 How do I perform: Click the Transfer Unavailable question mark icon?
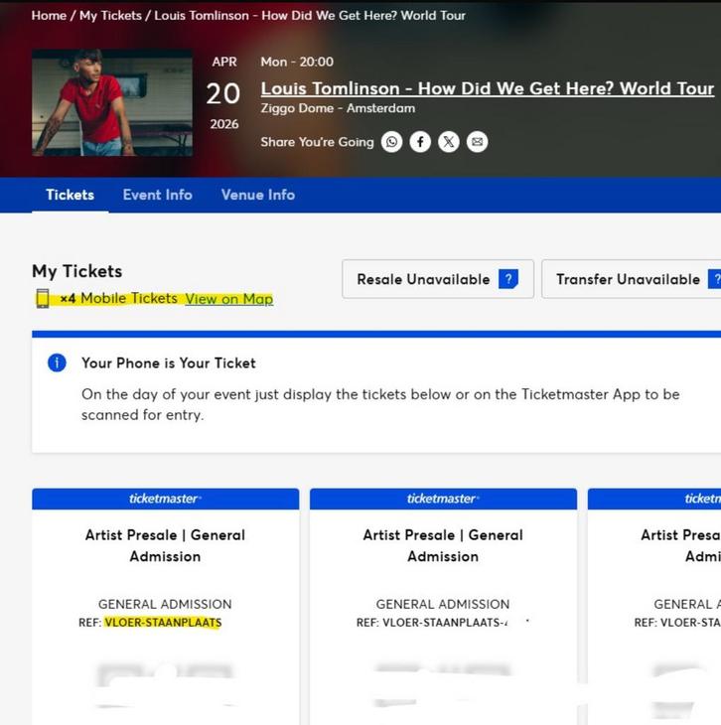click(x=714, y=279)
